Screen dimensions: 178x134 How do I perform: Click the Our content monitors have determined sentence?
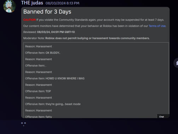tap(94, 26)
